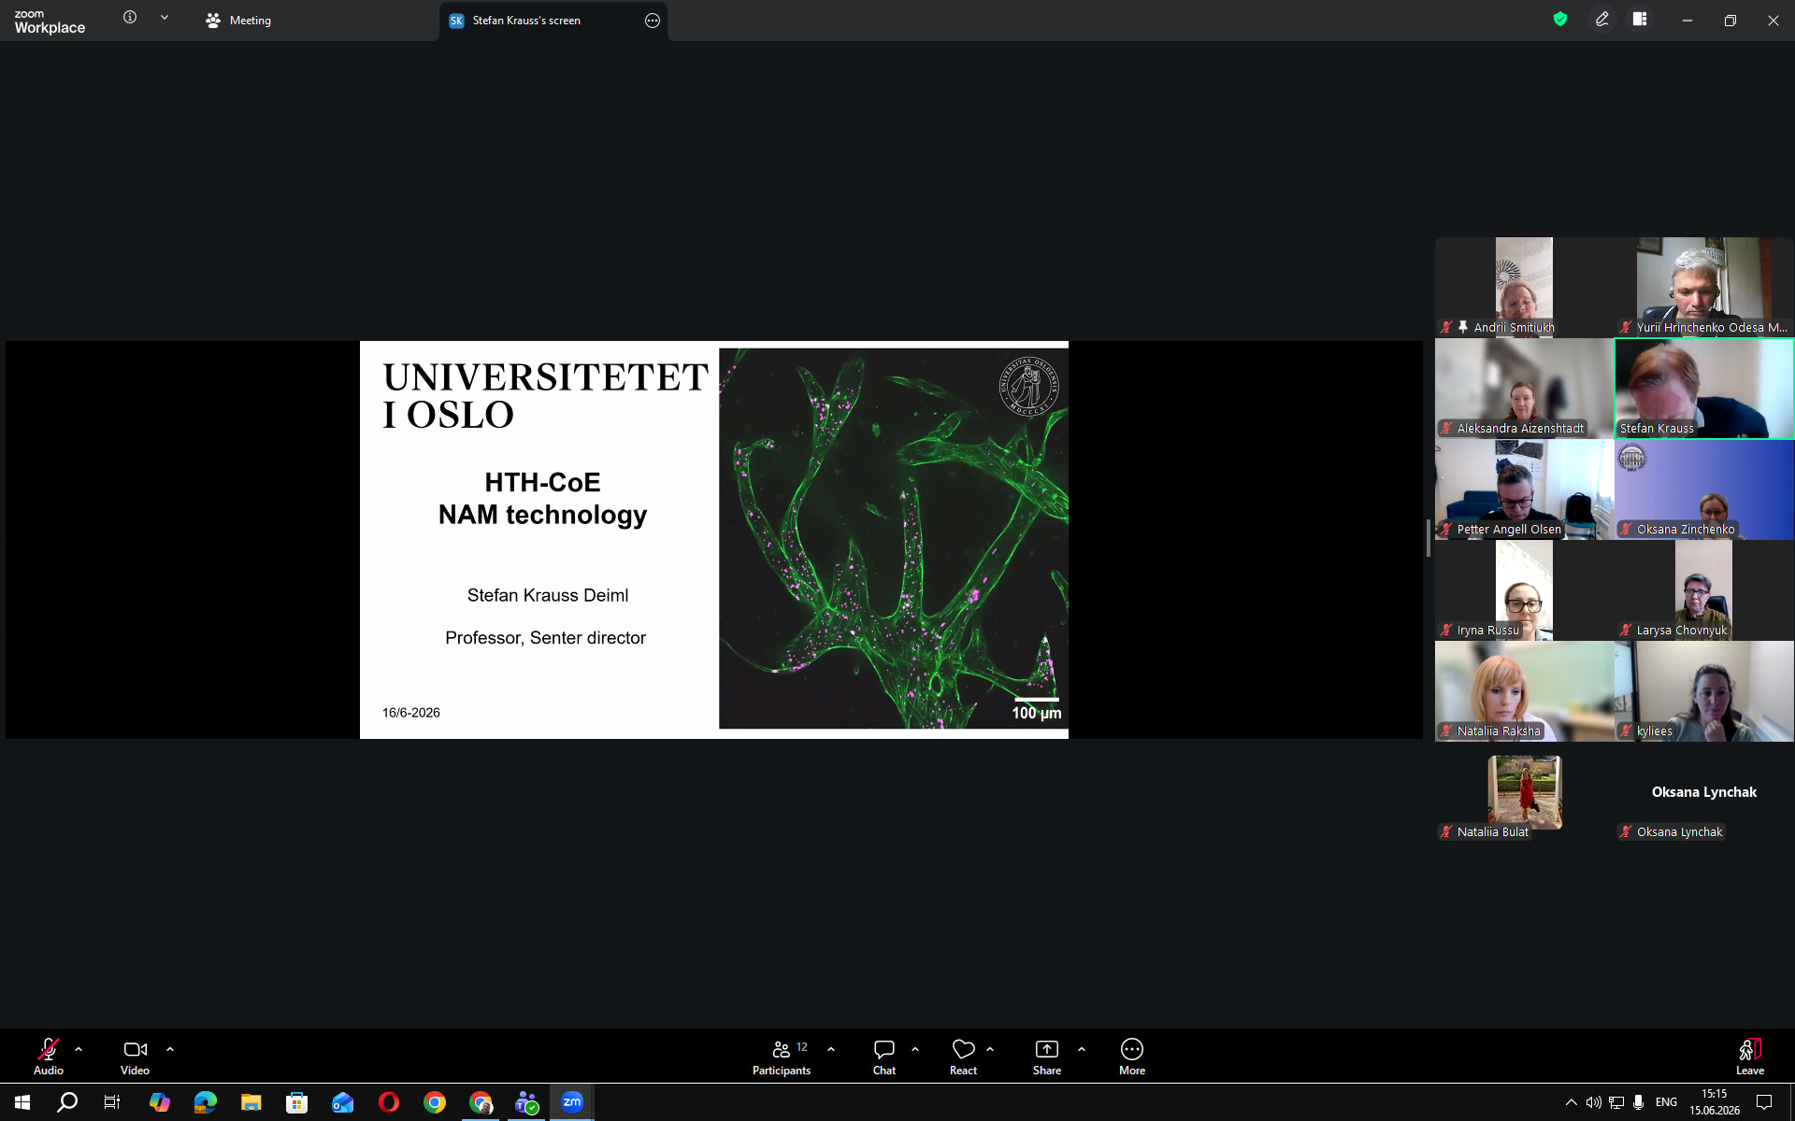Open clock and calendar showing 15:15
Screen dimensions: 1795x1121
[1715, 1102]
